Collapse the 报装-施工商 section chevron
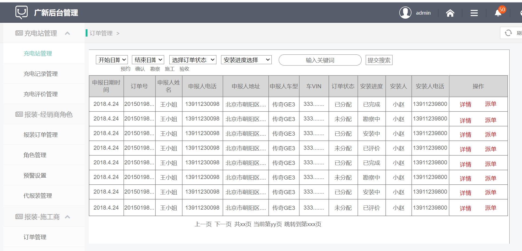The image size is (522, 251). click(x=67, y=217)
